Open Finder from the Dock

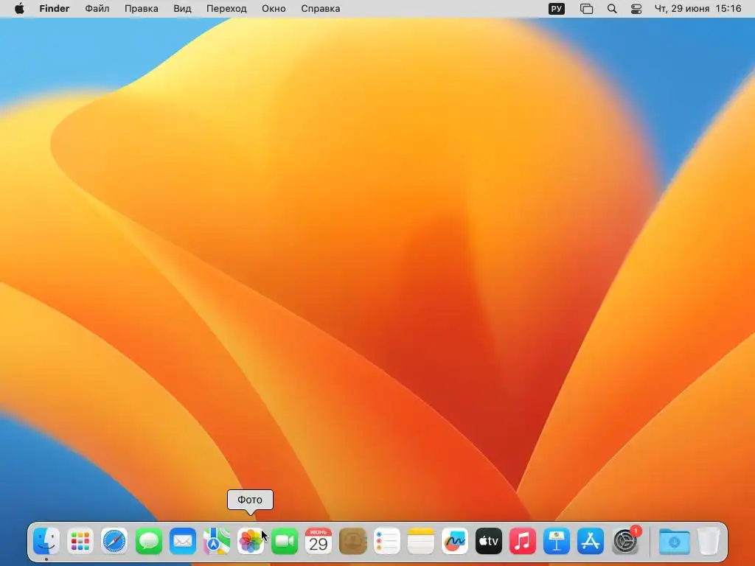46,542
